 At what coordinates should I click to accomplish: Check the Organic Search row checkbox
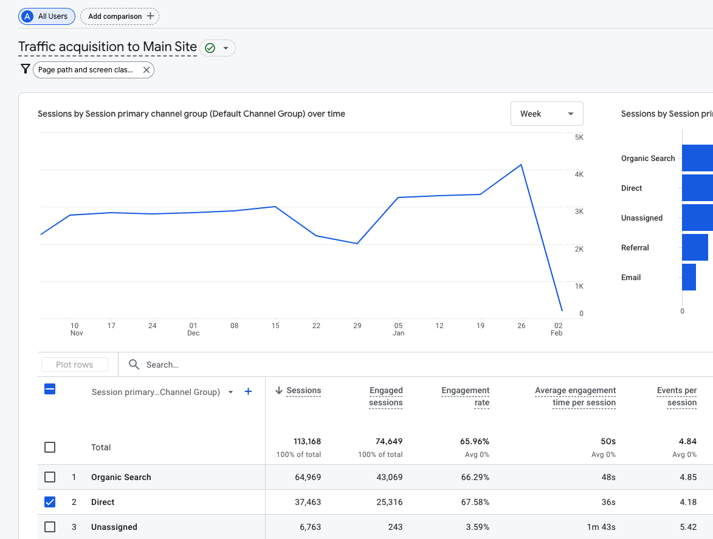[x=50, y=477]
